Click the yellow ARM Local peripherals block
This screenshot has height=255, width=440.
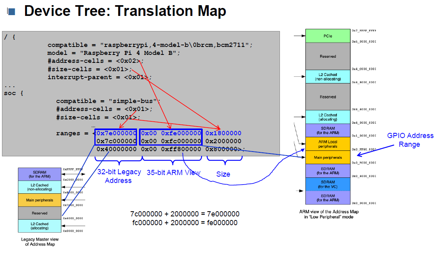click(328, 144)
